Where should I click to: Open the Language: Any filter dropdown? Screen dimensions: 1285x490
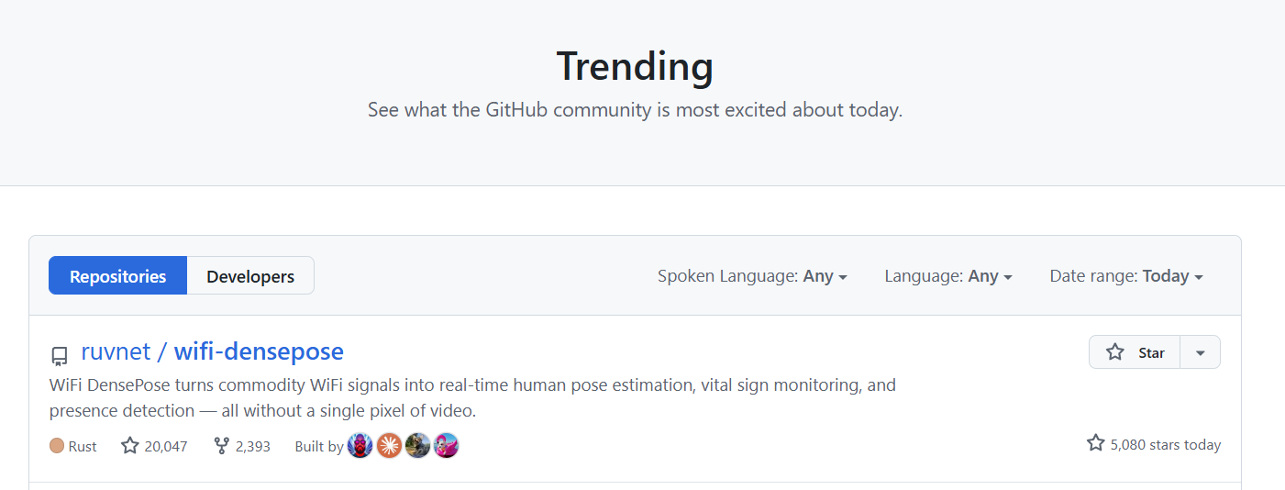[x=948, y=276]
